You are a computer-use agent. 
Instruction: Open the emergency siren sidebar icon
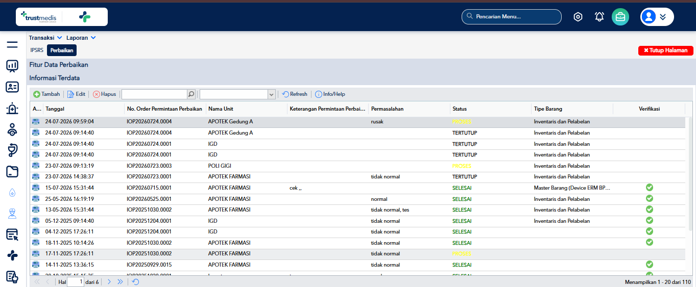[x=12, y=109]
